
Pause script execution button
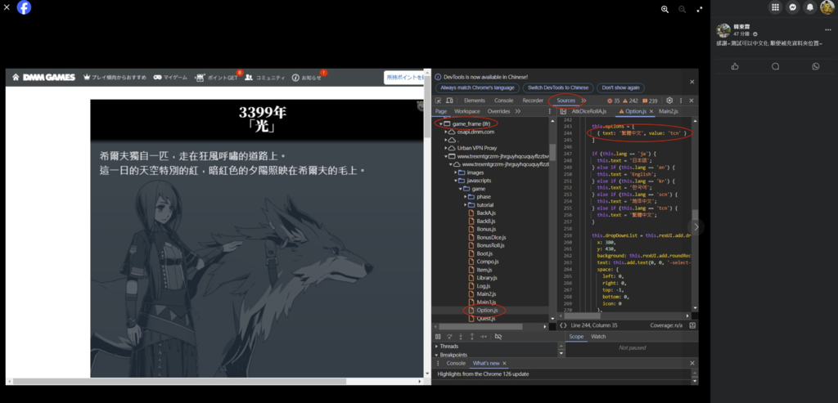[x=439, y=336]
